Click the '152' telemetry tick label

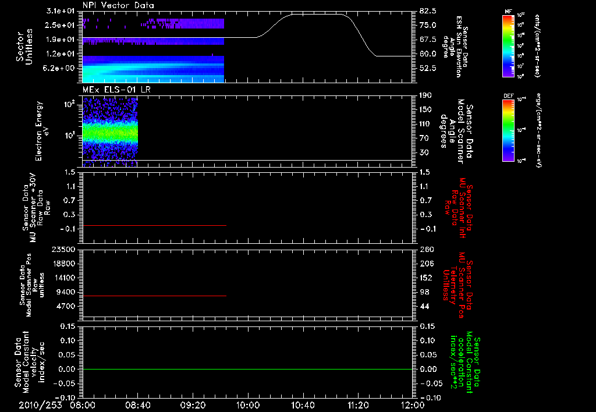click(425, 278)
